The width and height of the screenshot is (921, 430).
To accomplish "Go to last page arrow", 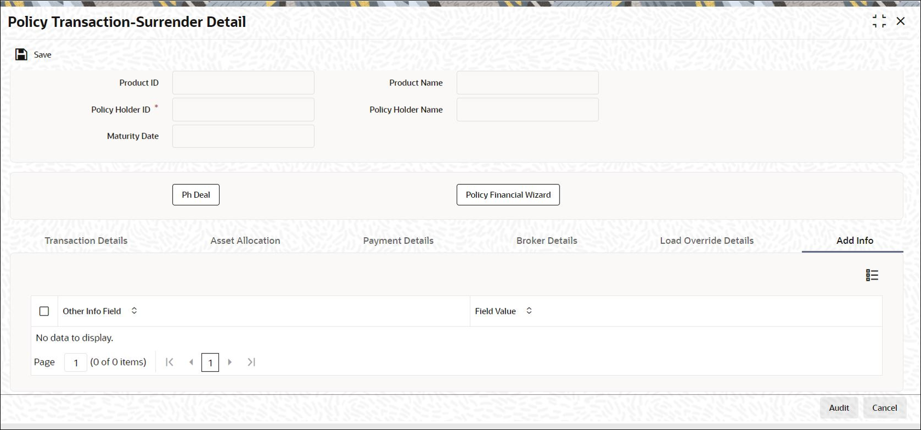I will coord(251,362).
